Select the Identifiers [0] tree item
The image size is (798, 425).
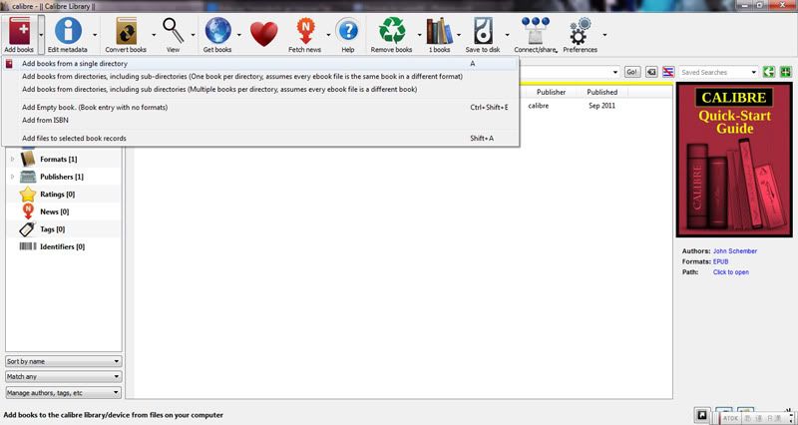pos(63,246)
